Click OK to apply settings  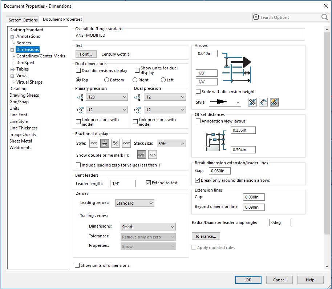pos(248,280)
